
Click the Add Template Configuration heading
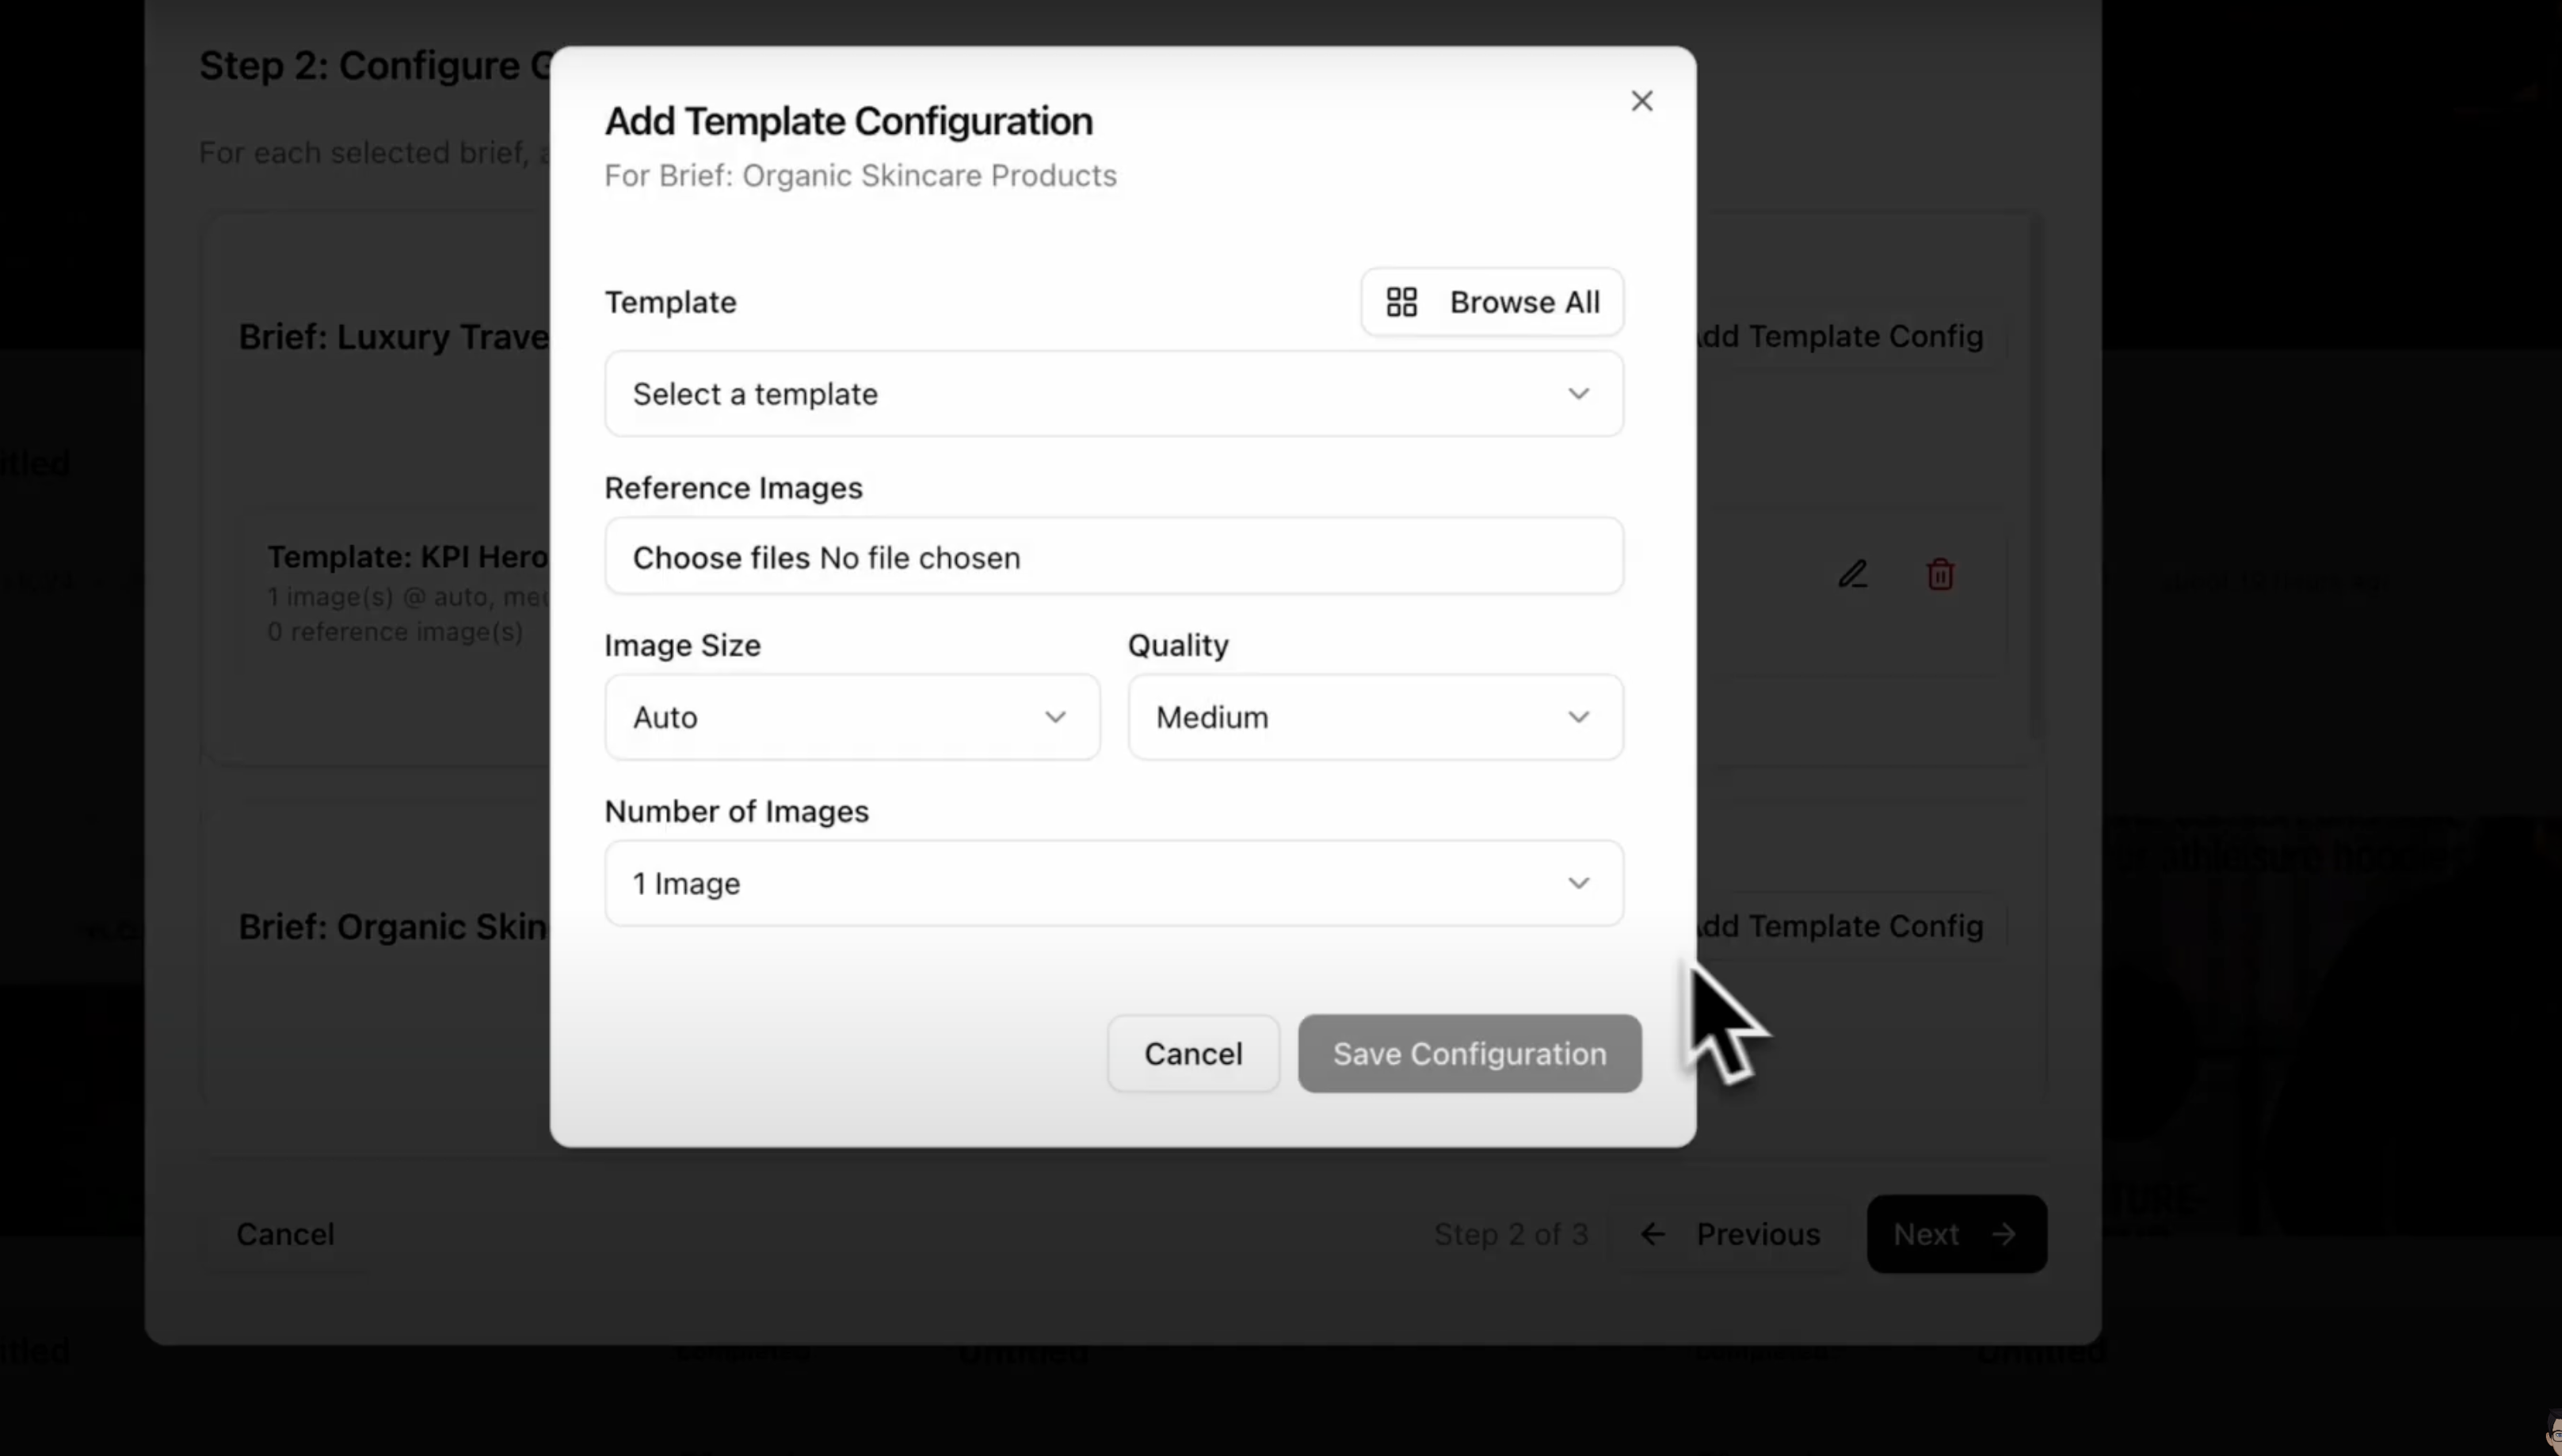tap(848, 121)
